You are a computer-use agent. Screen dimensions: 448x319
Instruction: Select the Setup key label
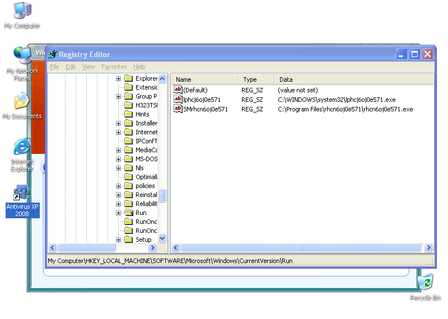click(143, 240)
